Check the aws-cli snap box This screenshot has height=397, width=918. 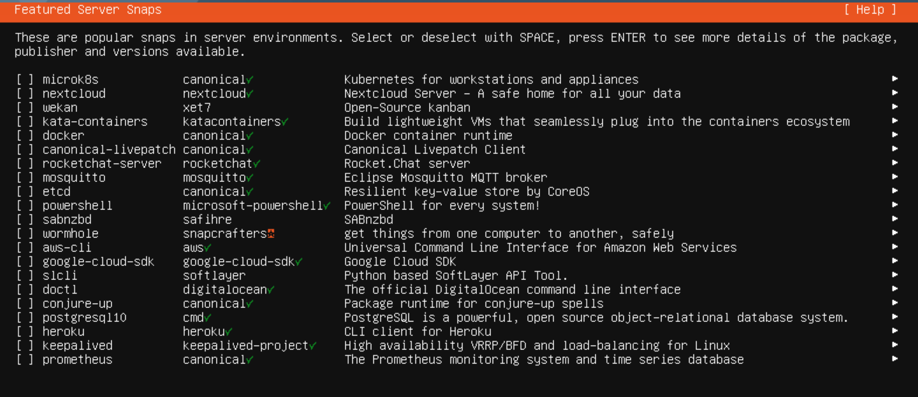pyautogui.click(x=25, y=247)
